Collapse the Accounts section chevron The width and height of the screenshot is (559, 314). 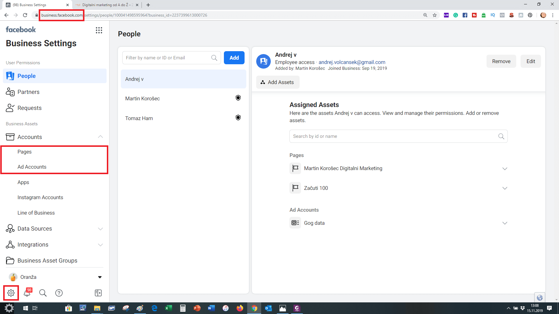[100, 137]
